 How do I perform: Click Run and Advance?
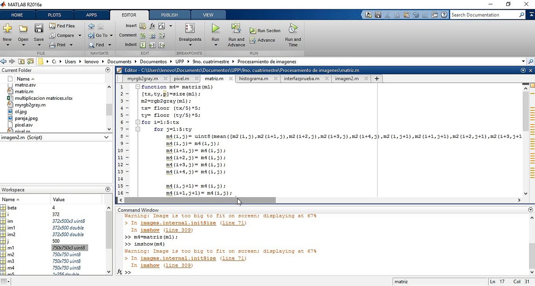[236, 35]
